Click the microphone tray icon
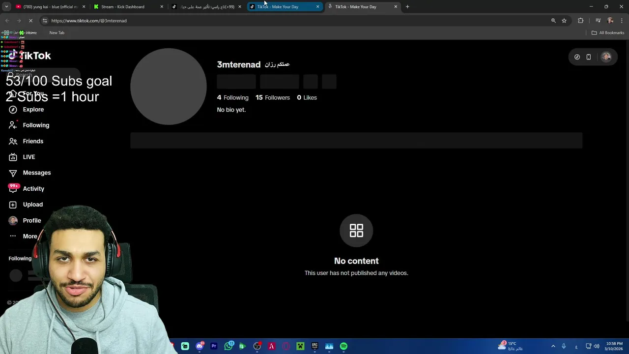 (x=564, y=346)
